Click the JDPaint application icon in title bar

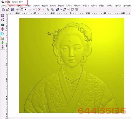3,2
